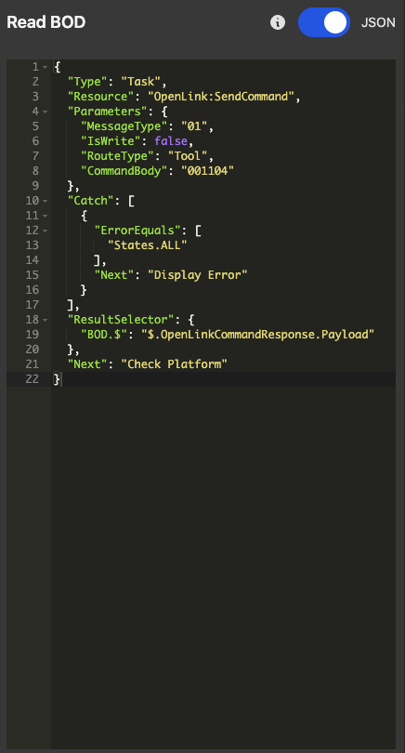Select line number 7 in the gutter
This screenshot has width=405, height=753.
pos(35,156)
